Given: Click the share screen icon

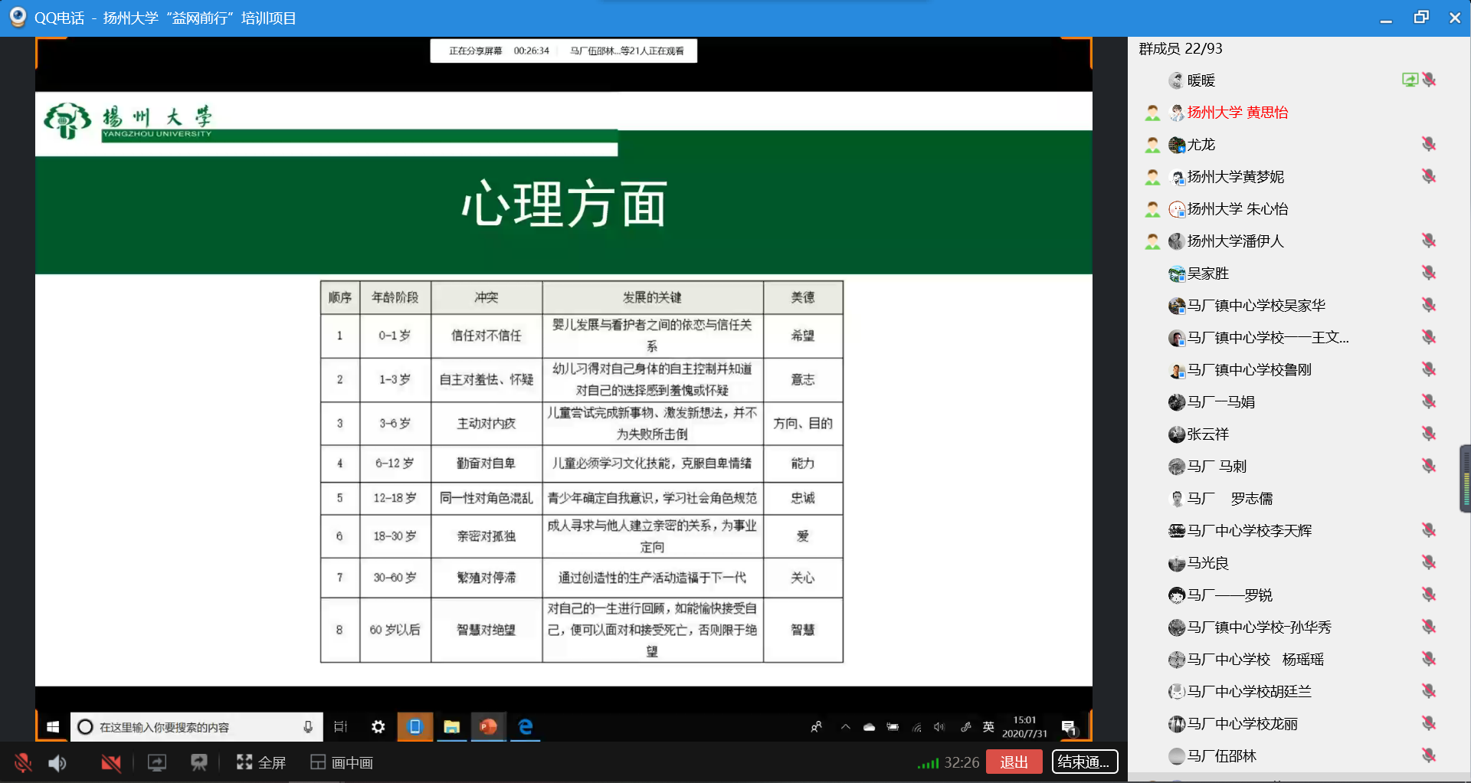Looking at the screenshot, I should pyautogui.click(x=157, y=762).
